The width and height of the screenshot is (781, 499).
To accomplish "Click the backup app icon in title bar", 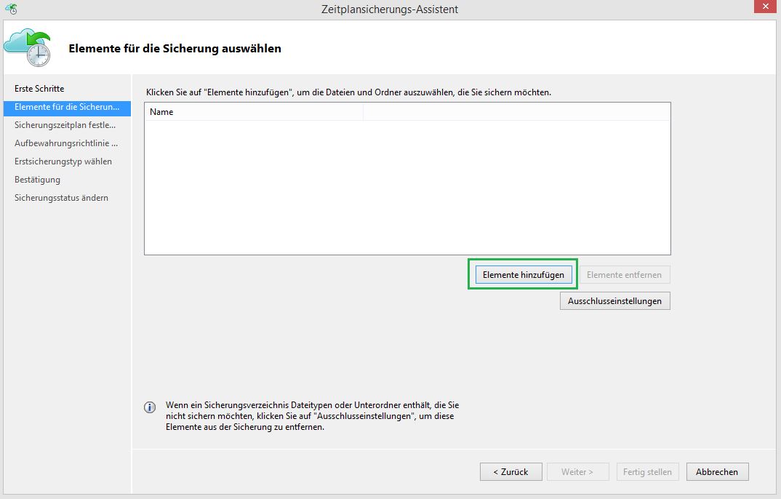I will pyautogui.click(x=11, y=9).
